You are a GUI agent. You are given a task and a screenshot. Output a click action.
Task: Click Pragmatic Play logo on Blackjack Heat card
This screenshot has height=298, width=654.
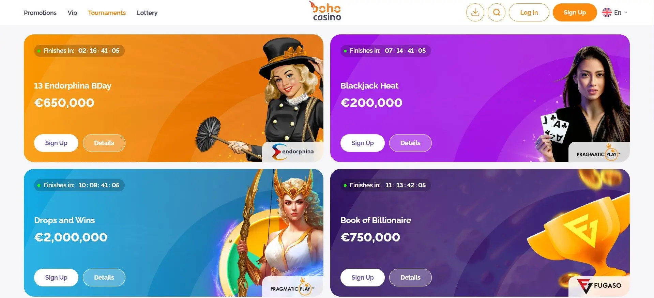tap(599, 152)
